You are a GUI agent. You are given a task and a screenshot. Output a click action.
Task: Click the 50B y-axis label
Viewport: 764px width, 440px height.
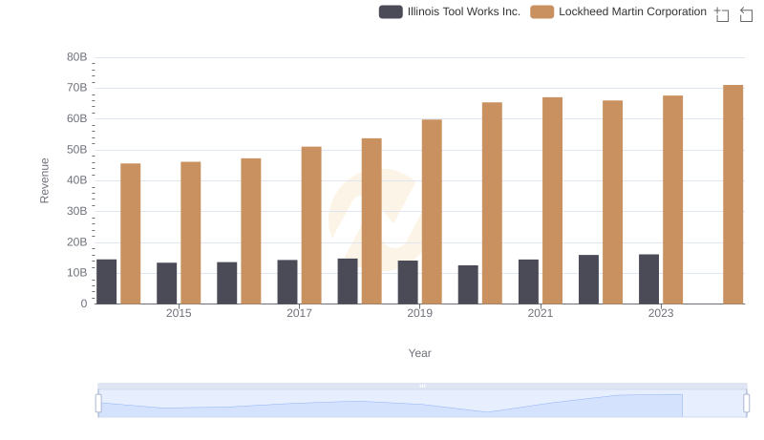click(77, 150)
